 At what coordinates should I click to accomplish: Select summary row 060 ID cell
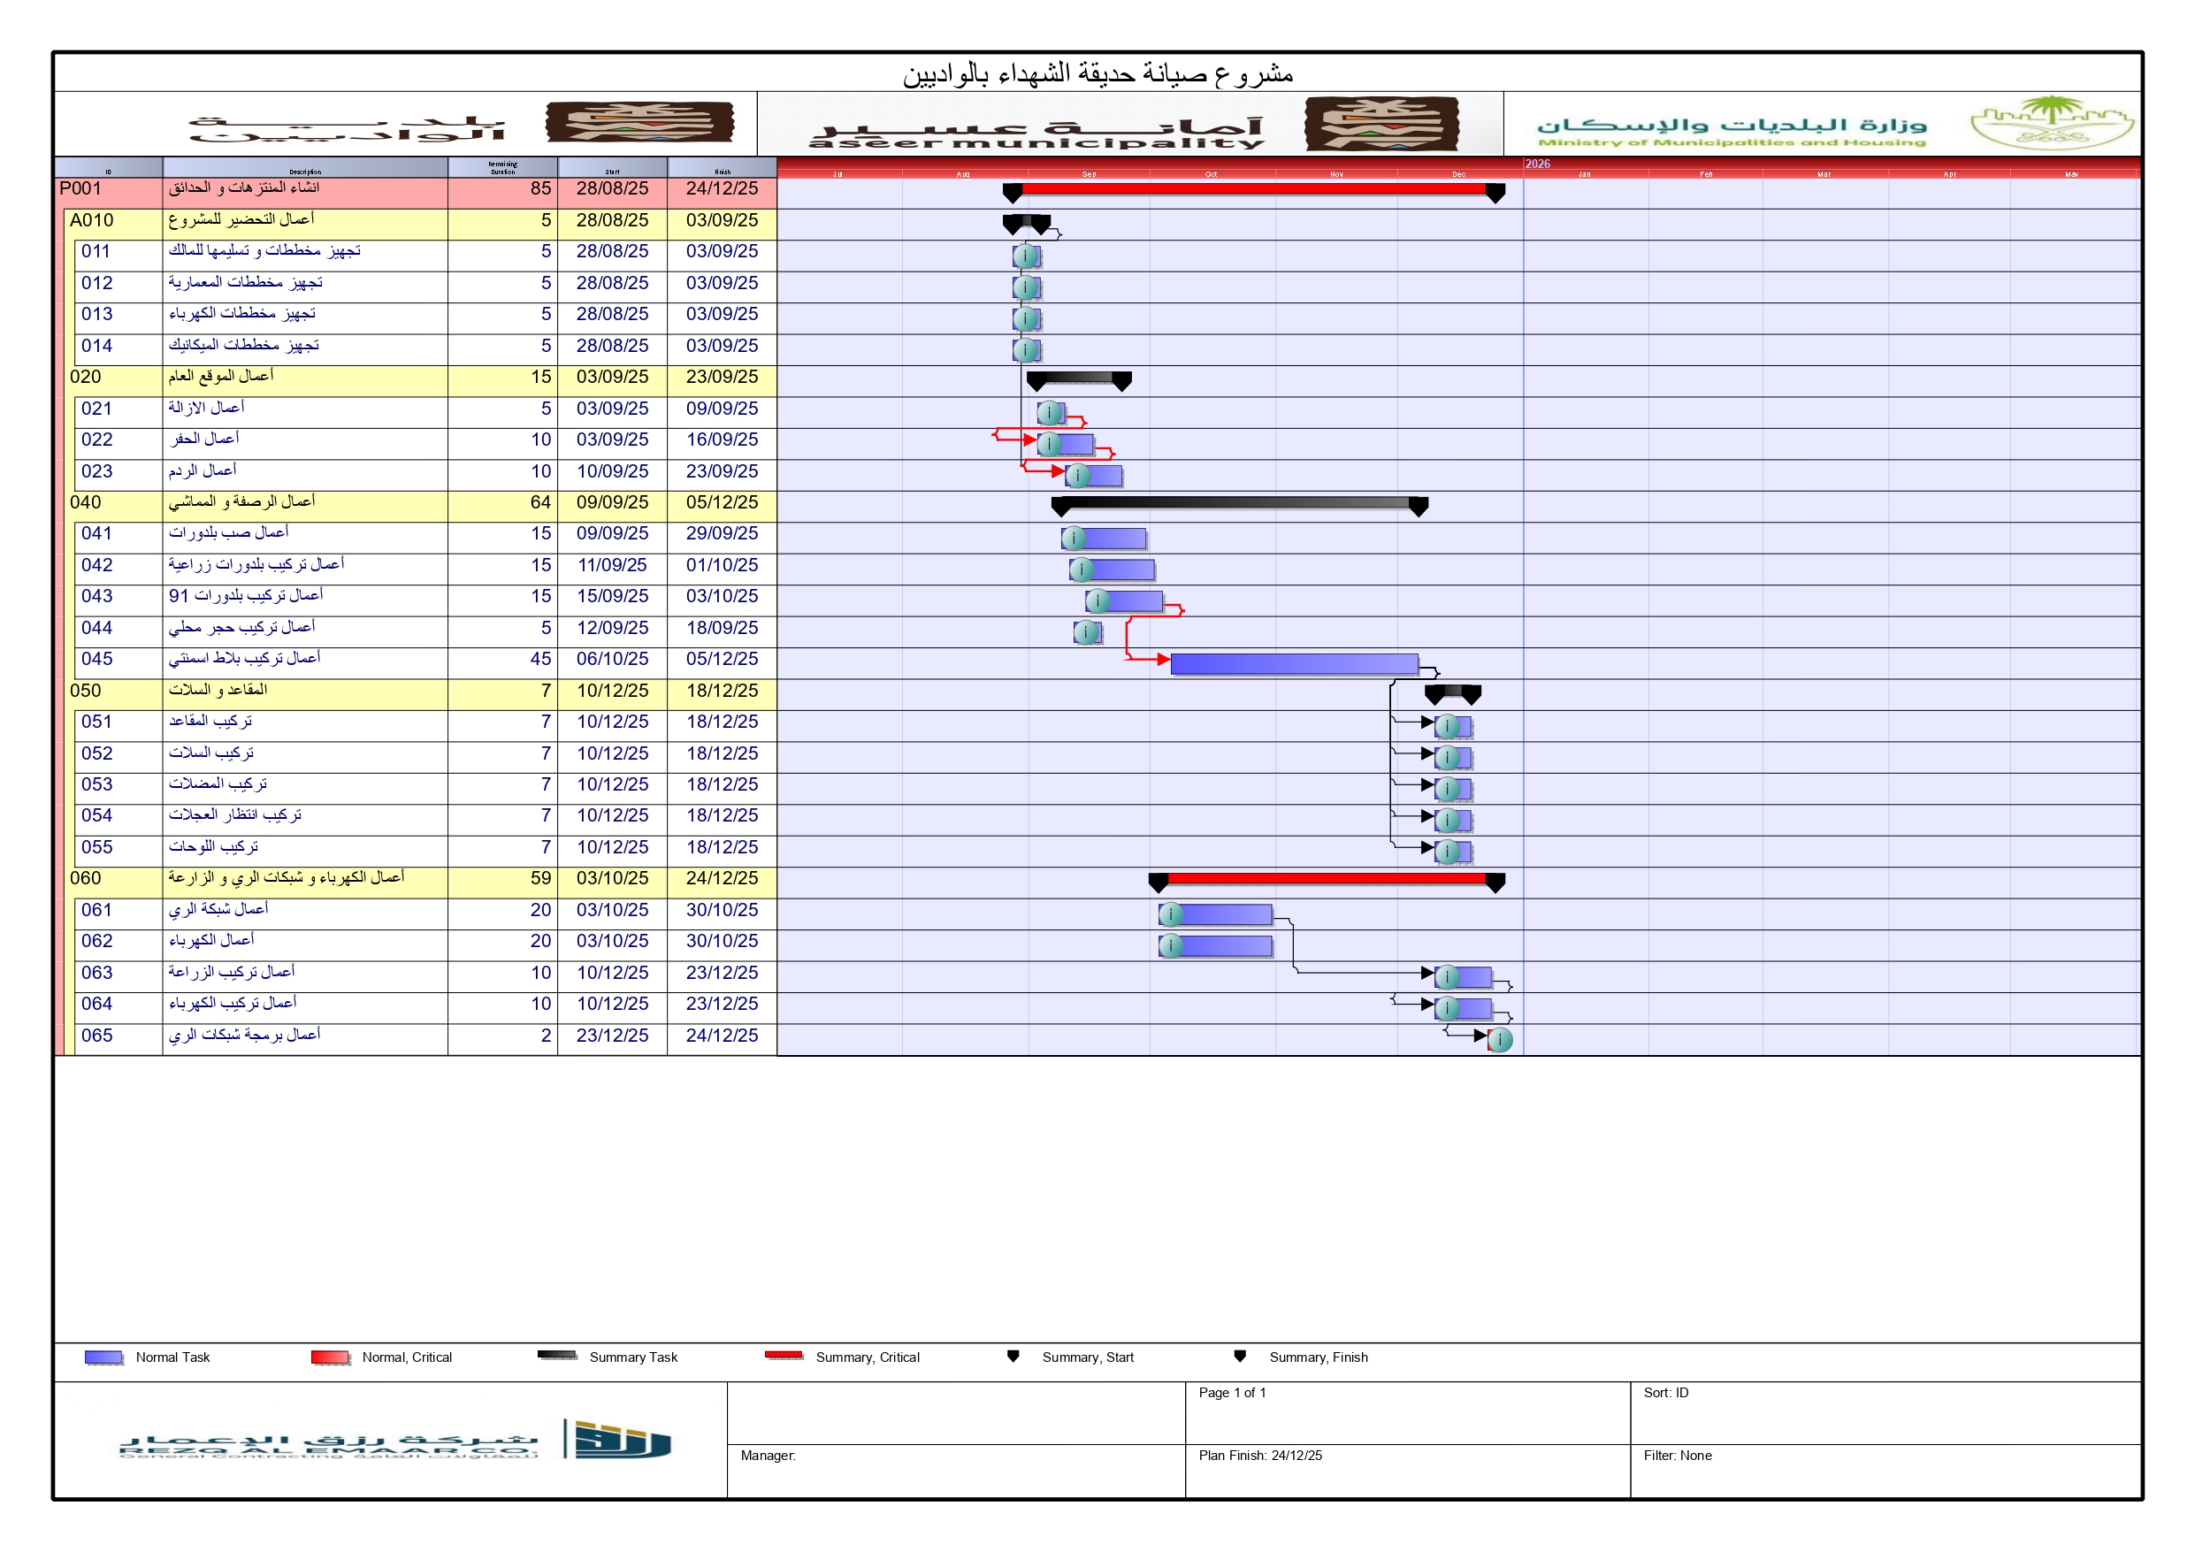(x=85, y=879)
